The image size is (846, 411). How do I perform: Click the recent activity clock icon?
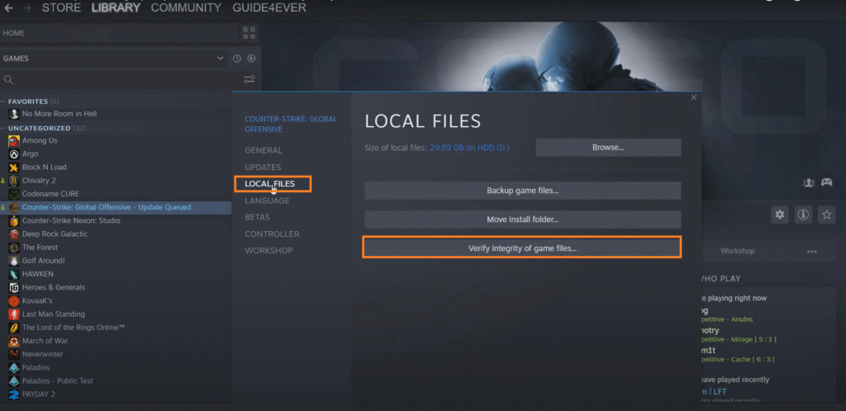tap(237, 59)
